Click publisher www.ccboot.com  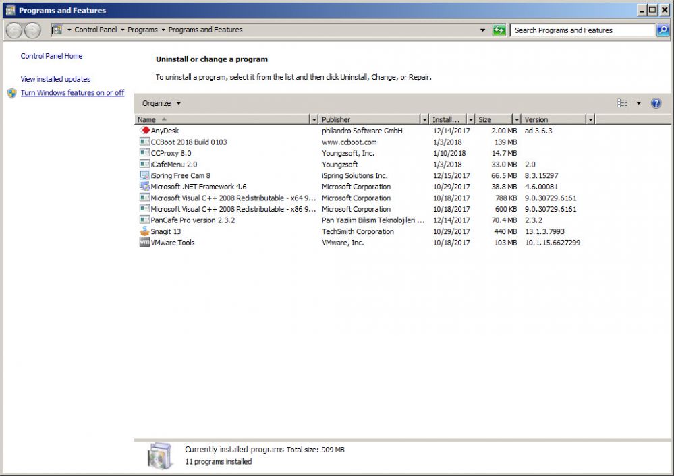(349, 142)
